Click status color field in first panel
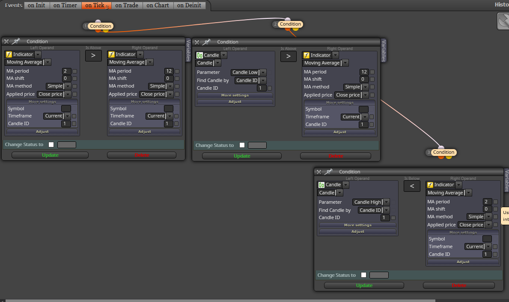509x302 pixels. (66, 145)
